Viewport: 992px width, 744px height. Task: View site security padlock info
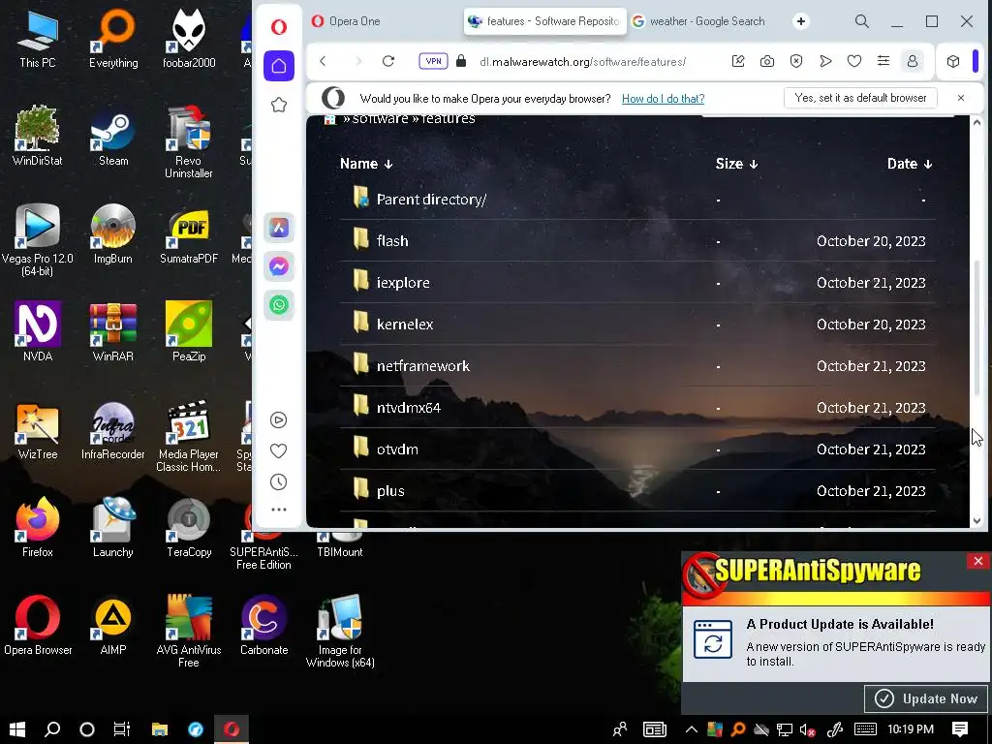(x=461, y=61)
